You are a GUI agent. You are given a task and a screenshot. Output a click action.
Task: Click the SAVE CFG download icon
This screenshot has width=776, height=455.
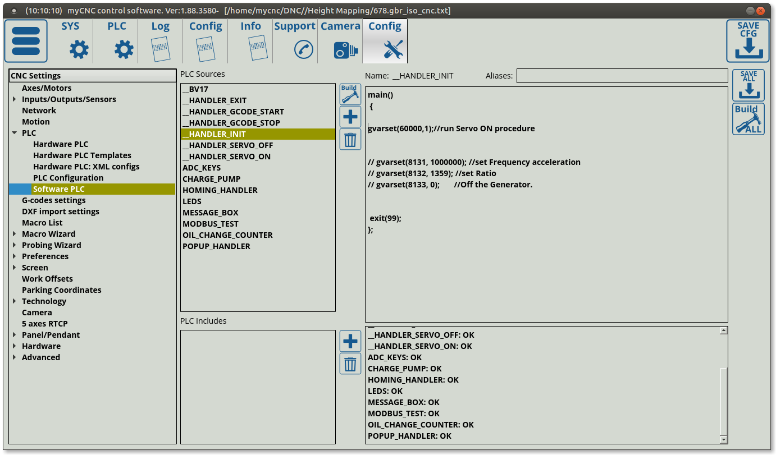747,41
